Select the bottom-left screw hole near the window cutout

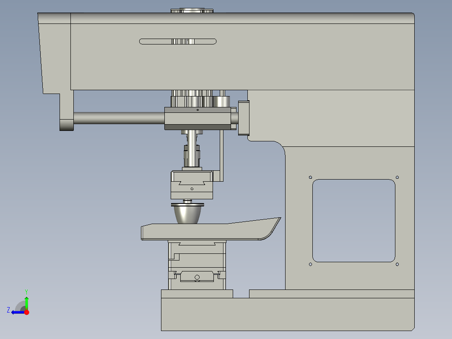pos(310,264)
